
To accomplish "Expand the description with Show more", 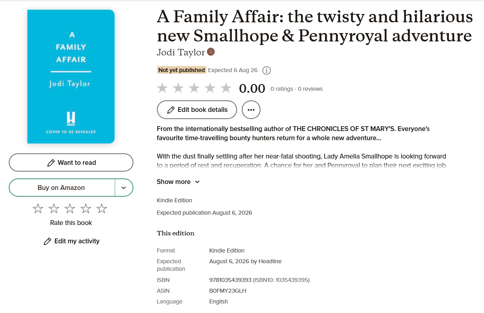I will (x=178, y=182).
